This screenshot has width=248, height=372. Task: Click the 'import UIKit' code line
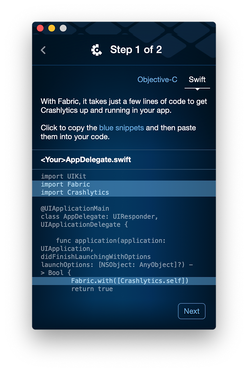(x=63, y=176)
